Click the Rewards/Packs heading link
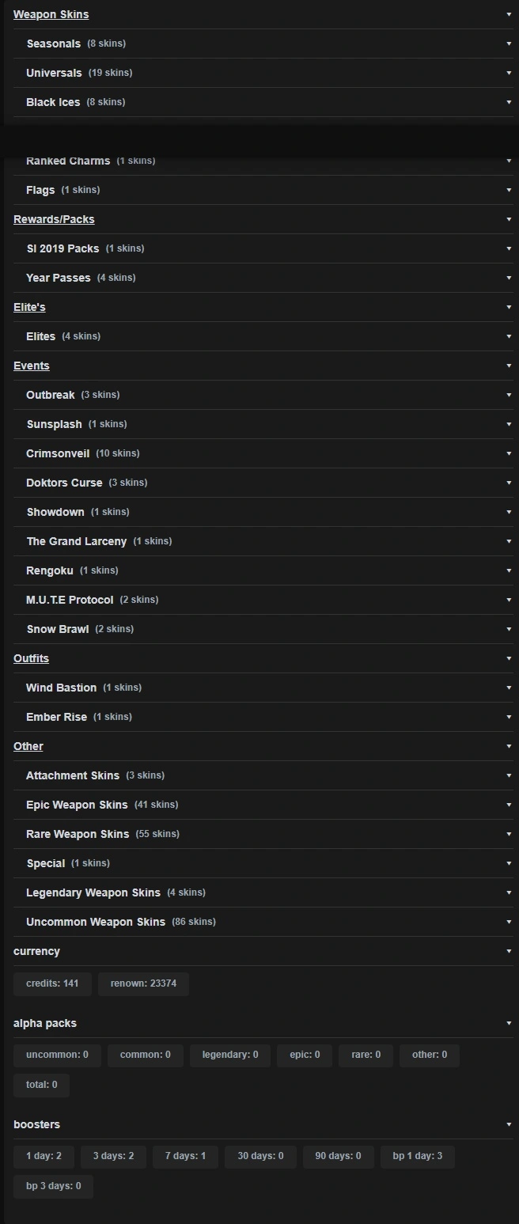Viewport: 519px width, 1224px height. tap(54, 219)
